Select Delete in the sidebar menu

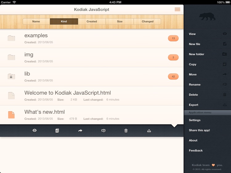(207, 95)
